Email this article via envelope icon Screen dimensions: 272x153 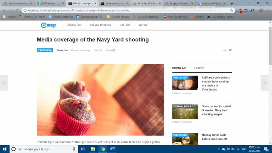pyautogui.click(x=230, y=50)
